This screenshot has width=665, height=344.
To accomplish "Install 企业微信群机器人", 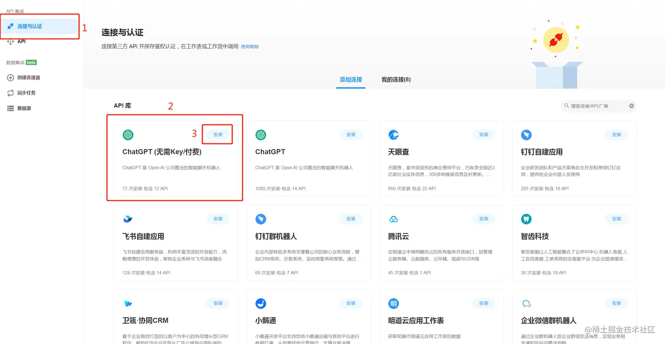I will (617, 303).
